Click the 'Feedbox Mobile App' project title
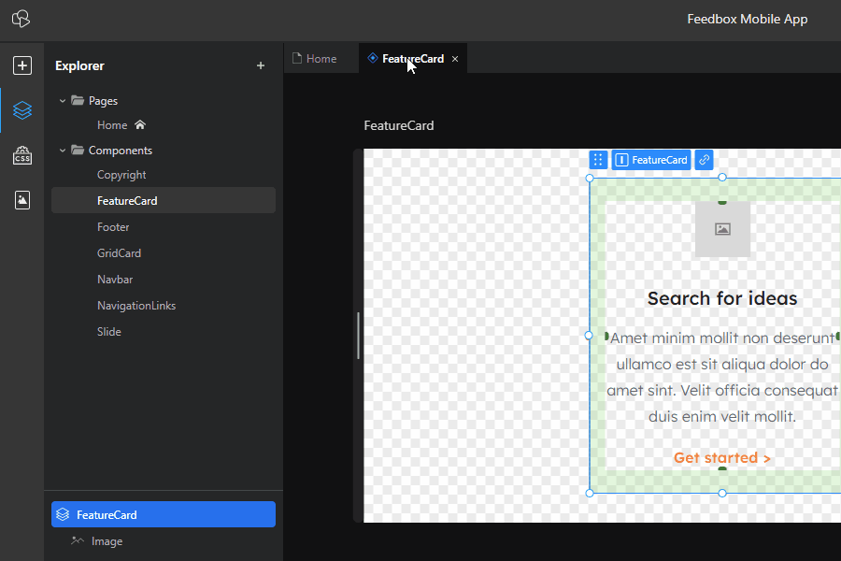This screenshot has width=841, height=561. click(x=748, y=20)
